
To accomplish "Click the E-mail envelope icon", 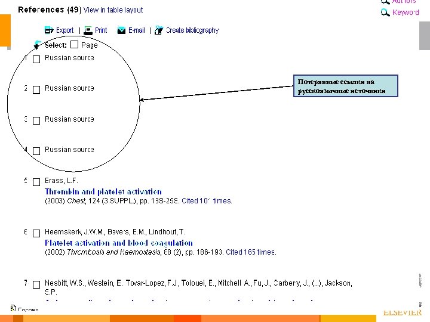I will click(121, 30).
